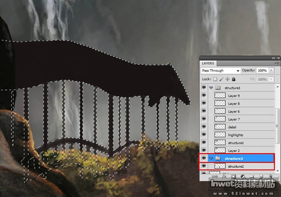Toggle visibility of highlights layer

[x=204, y=134]
